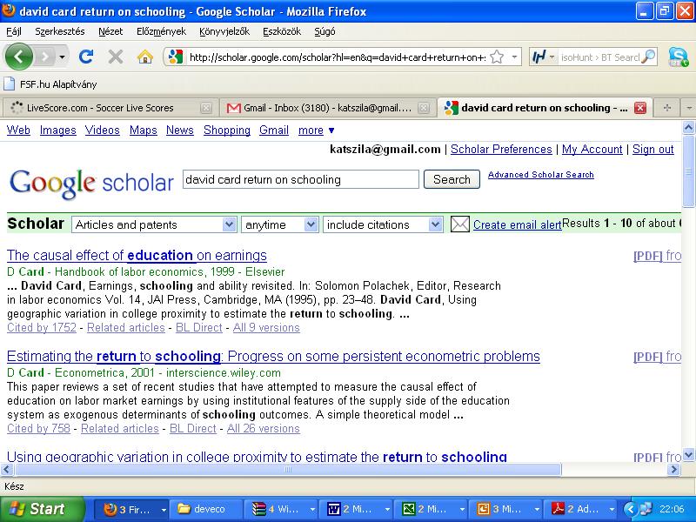Open My Account link
Image resolution: width=696 pixels, height=522 pixels.
(592, 149)
